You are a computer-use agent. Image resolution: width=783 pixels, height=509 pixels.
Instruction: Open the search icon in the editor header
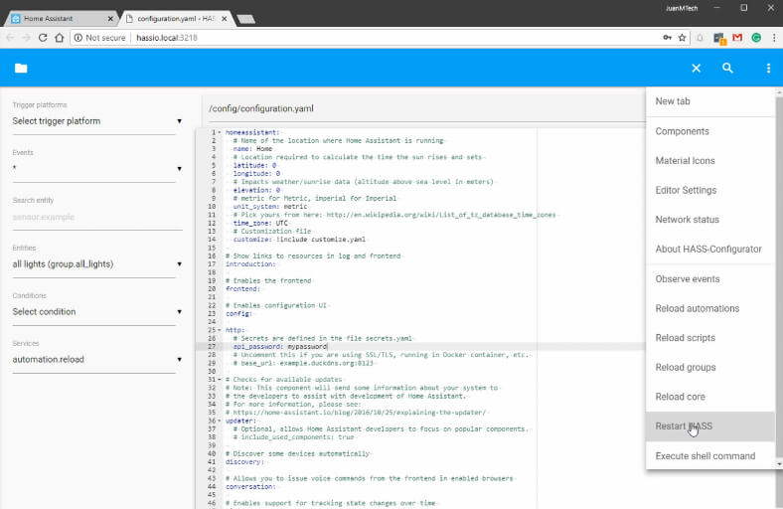727,68
